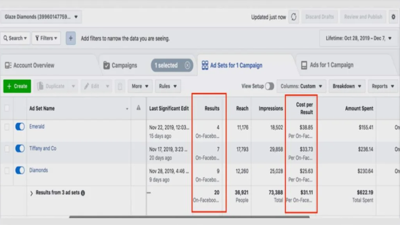
Task: Click the info icon beside Results from 3 ad sets
Action: click(x=83, y=193)
